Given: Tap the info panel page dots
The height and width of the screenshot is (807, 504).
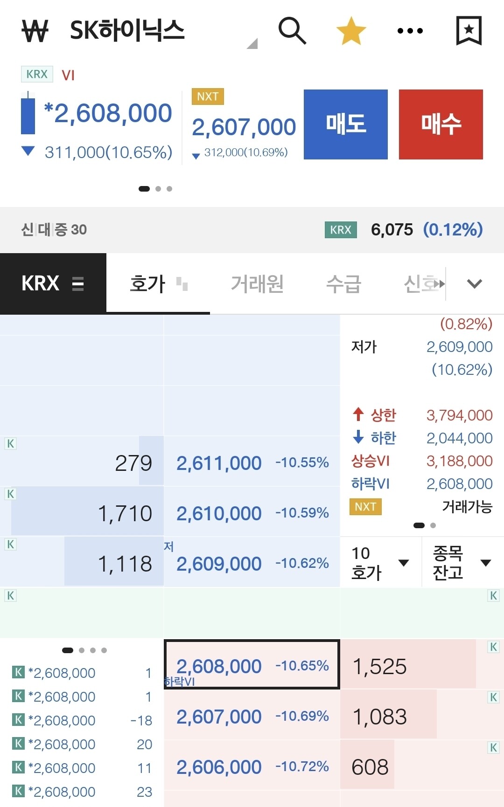Looking at the screenshot, I should point(425,525).
